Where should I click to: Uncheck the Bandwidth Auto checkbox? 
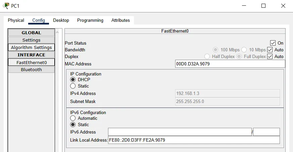tap(270, 50)
